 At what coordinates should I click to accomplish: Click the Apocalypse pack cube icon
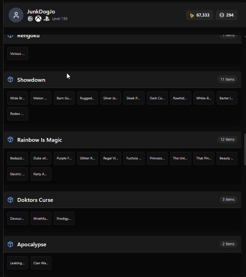point(10,244)
